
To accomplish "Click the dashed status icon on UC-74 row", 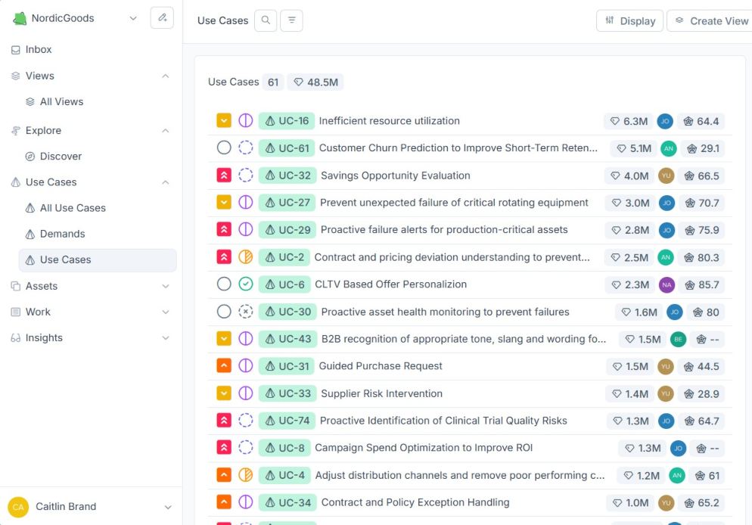I will [x=246, y=421].
